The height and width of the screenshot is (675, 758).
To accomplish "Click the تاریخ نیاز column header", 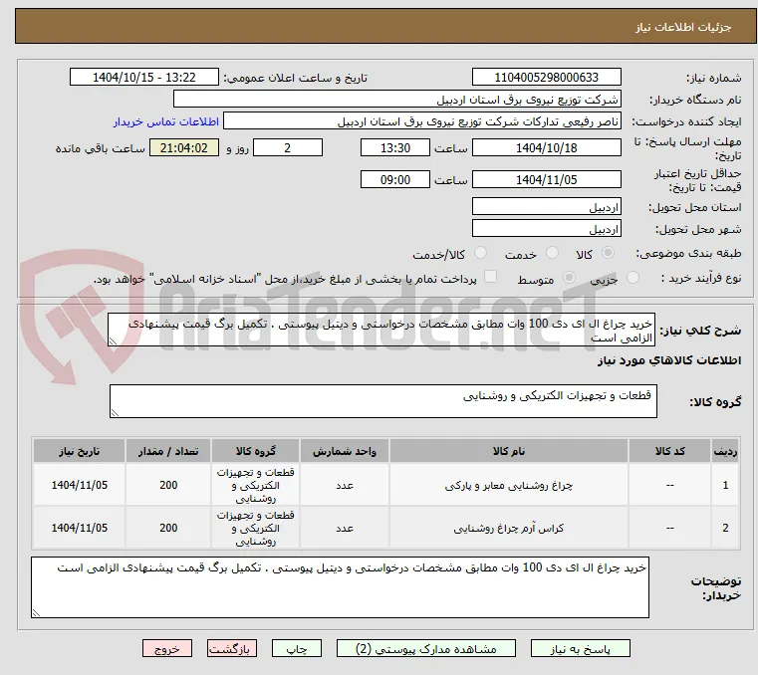I will [x=80, y=451].
